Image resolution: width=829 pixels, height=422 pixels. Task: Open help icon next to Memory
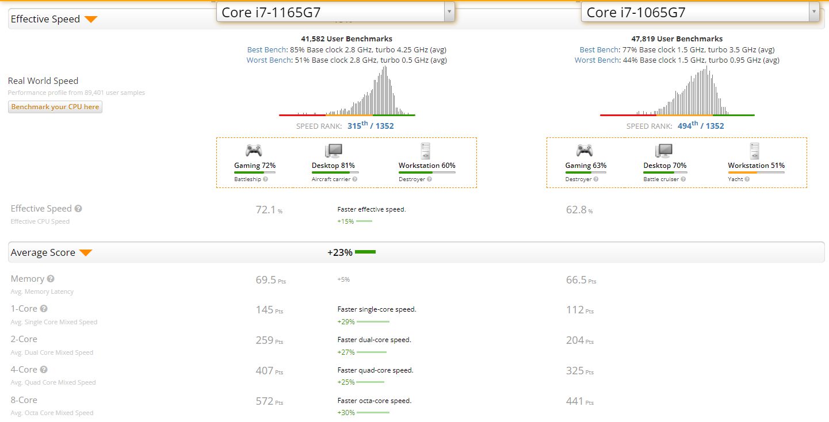(51, 279)
